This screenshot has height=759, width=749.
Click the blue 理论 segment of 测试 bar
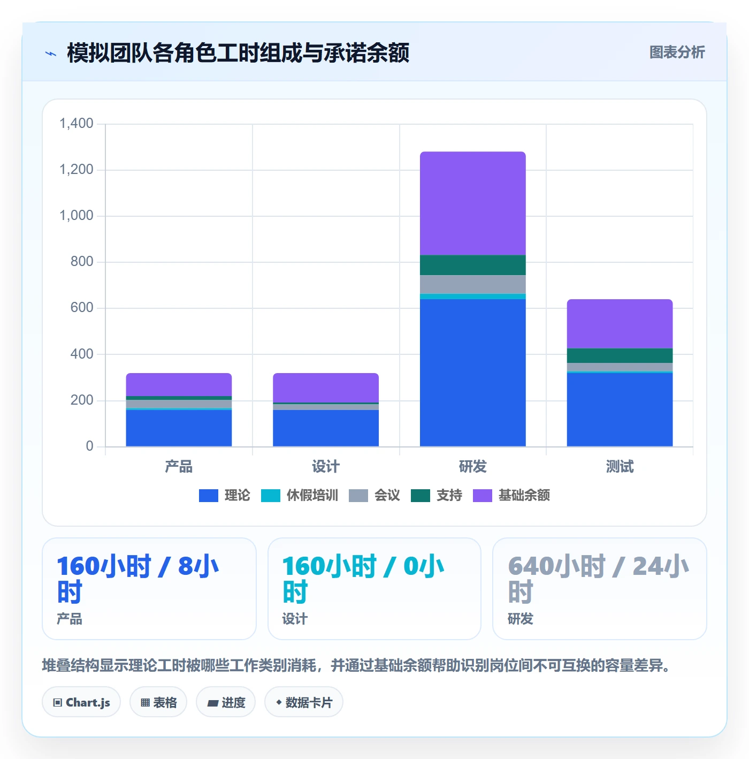(620, 409)
